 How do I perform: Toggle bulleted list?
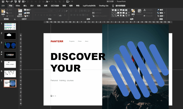[72, 11]
